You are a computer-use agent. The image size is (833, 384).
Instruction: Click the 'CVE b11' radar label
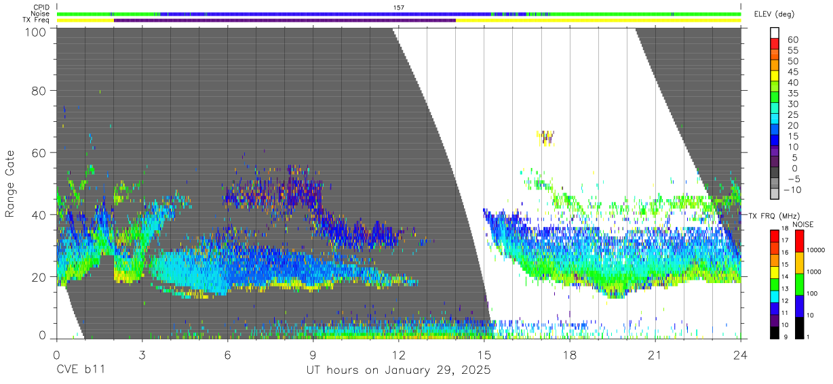point(80,370)
